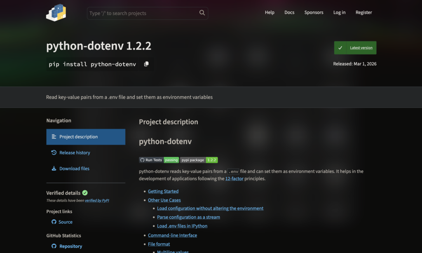This screenshot has width=422, height=253.
Task: Click the Latest version checkmark icon
Action: pos(340,48)
